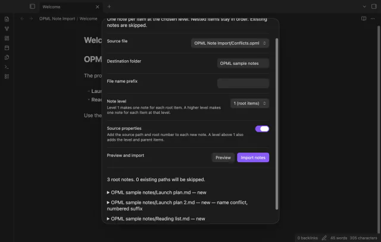This screenshot has width=381, height=242.
Task: Open daily note calendar icon
Action: tap(7, 48)
